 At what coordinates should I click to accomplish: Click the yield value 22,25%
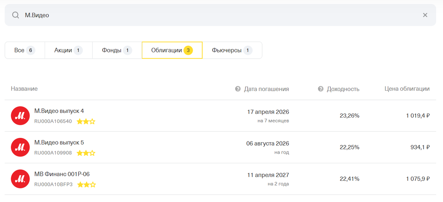pos(350,147)
